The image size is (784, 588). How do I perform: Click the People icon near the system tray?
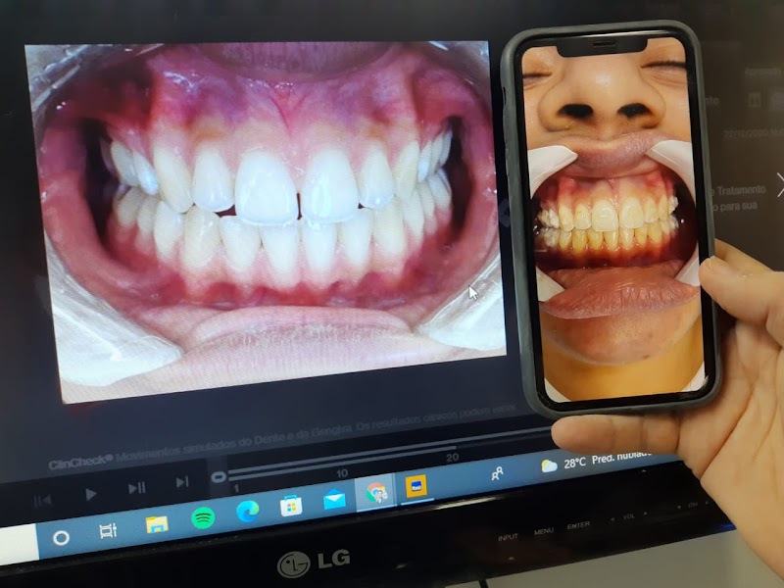pos(497,473)
